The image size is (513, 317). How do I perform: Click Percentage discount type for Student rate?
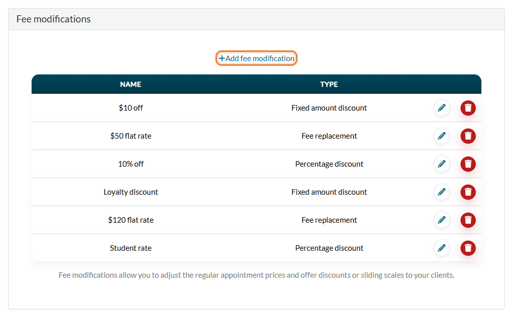(x=329, y=248)
